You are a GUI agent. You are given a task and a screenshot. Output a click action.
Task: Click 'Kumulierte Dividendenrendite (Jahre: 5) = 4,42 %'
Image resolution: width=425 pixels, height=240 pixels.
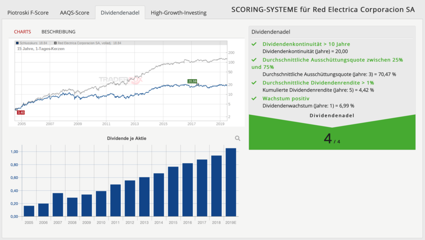click(318, 90)
